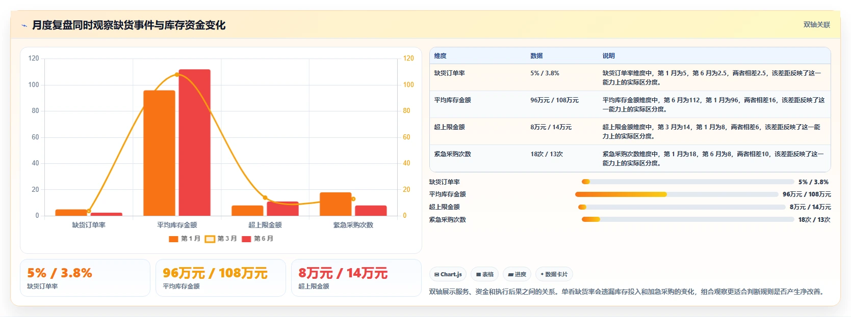Screen dimensions: 851x317
Task: Click the footer text starting with 双轴展示服务
Action: [x=627, y=292]
